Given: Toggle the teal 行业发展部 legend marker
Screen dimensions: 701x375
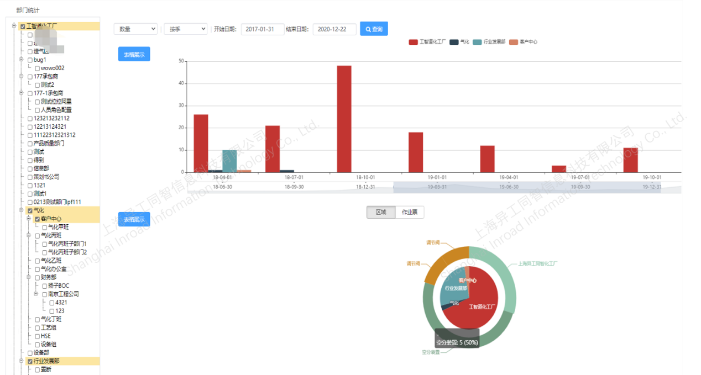Looking at the screenshot, I should (x=478, y=42).
